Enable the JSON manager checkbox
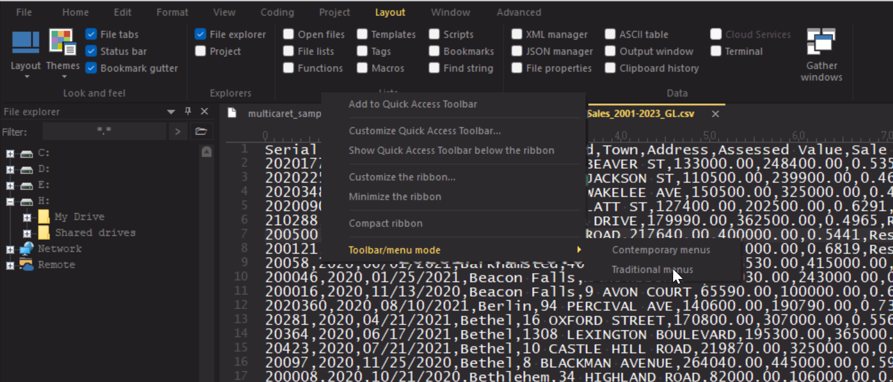Viewport: 893px width, 382px height. 517,52
